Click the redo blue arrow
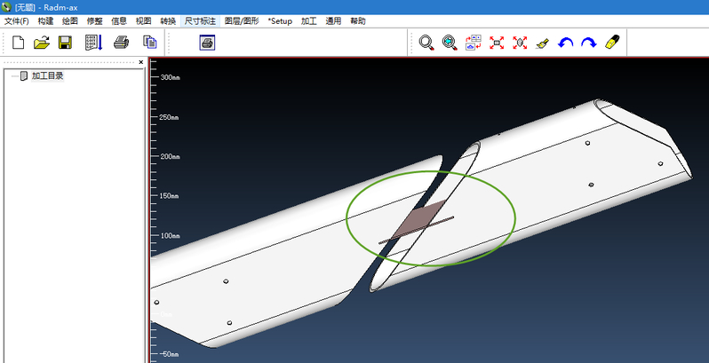The image size is (709, 363). (588, 42)
